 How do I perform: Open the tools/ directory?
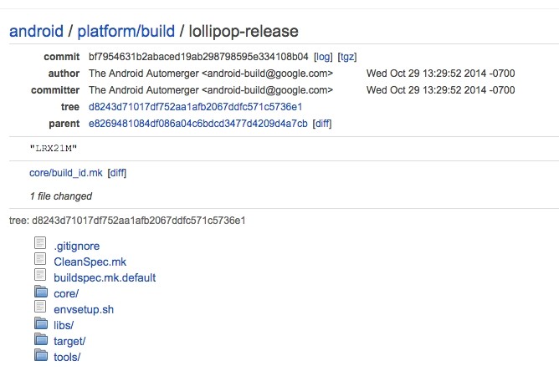coord(67,357)
